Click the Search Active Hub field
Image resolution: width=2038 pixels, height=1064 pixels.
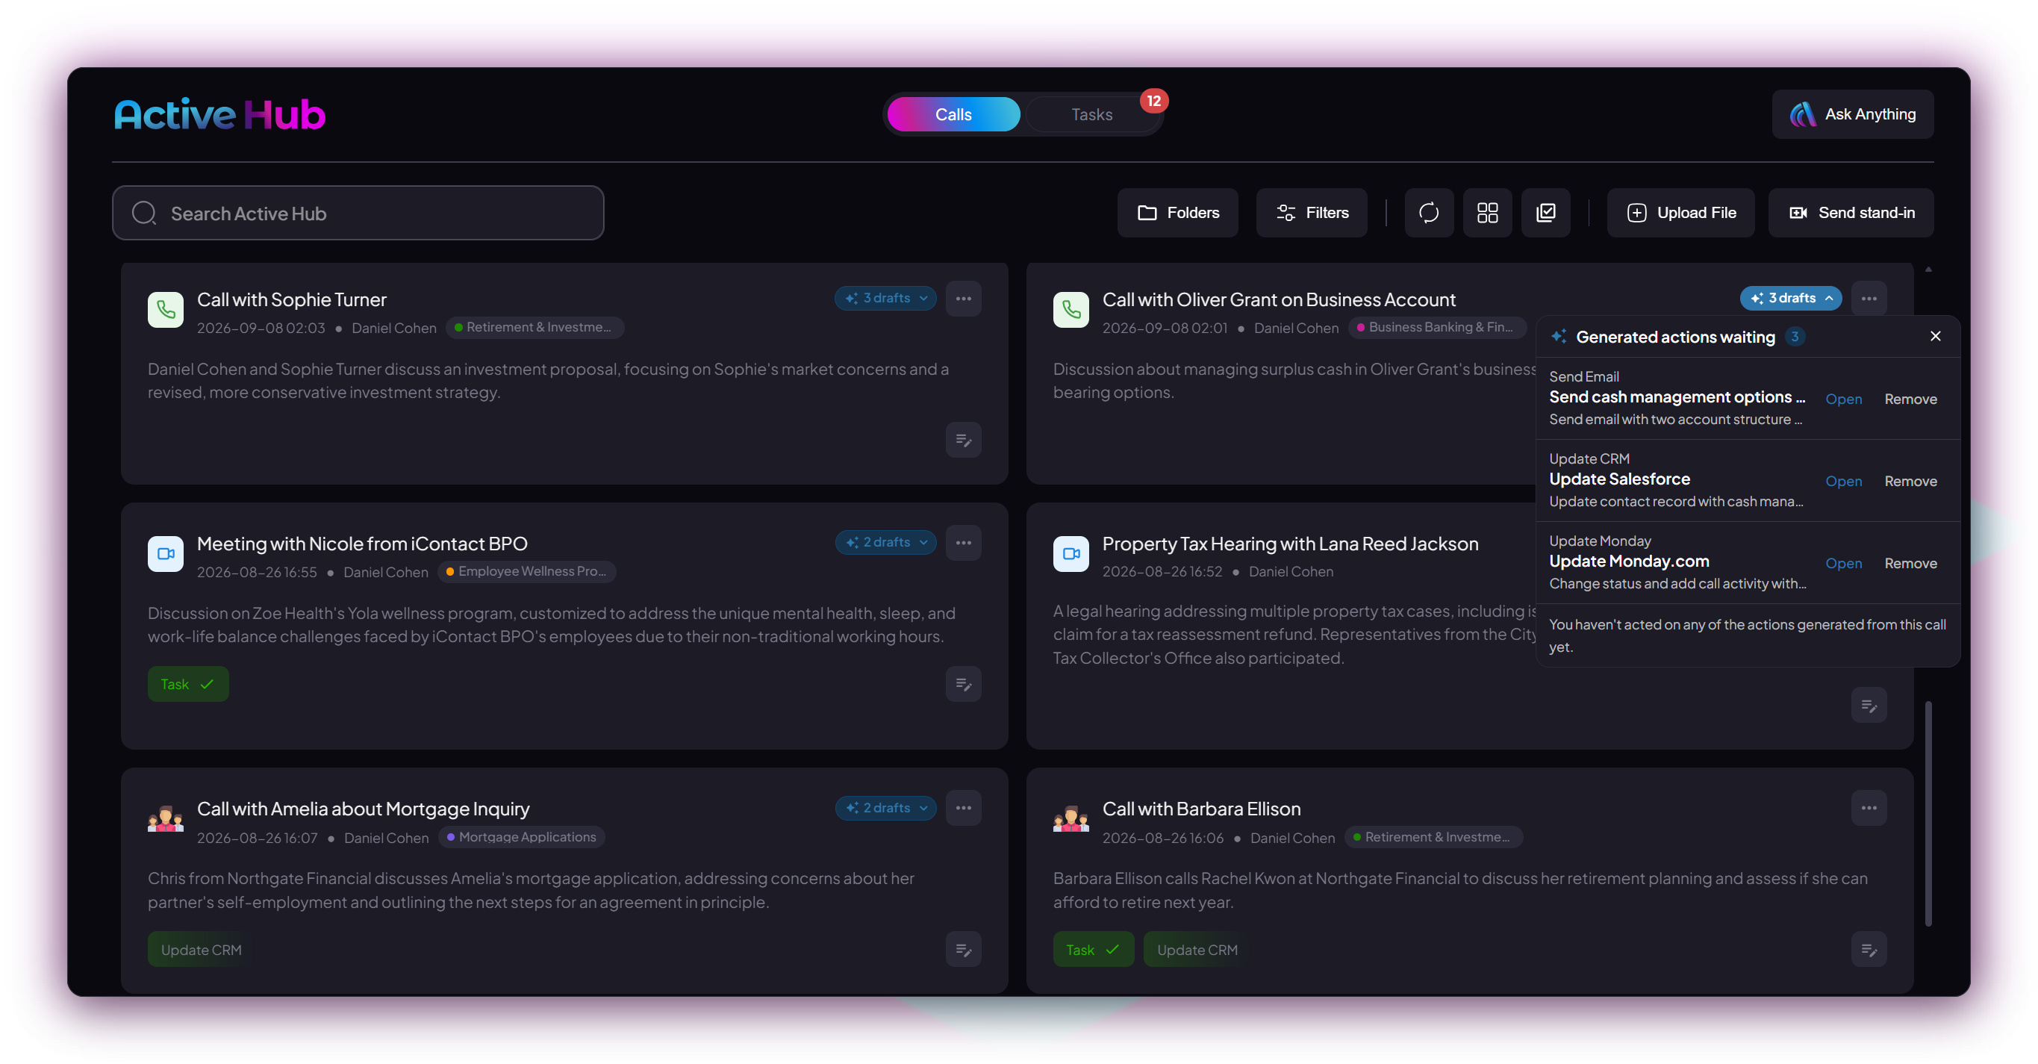(358, 213)
